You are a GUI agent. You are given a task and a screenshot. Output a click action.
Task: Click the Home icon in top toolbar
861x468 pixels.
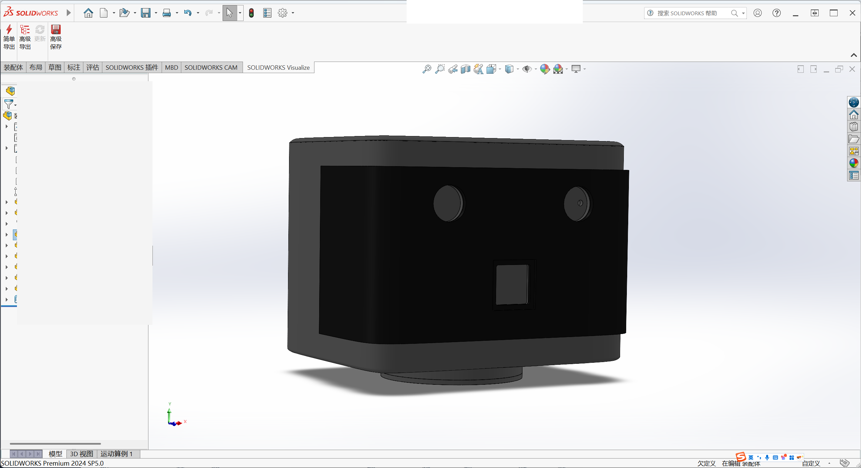tap(88, 13)
